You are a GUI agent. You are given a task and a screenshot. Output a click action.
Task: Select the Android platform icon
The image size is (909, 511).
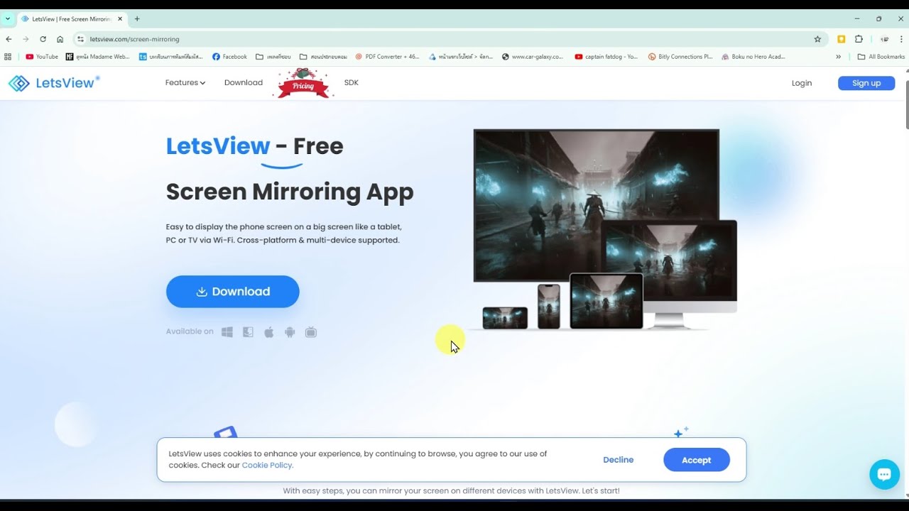point(290,332)
